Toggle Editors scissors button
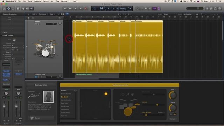224x126 pixels. tap(32, 8)
